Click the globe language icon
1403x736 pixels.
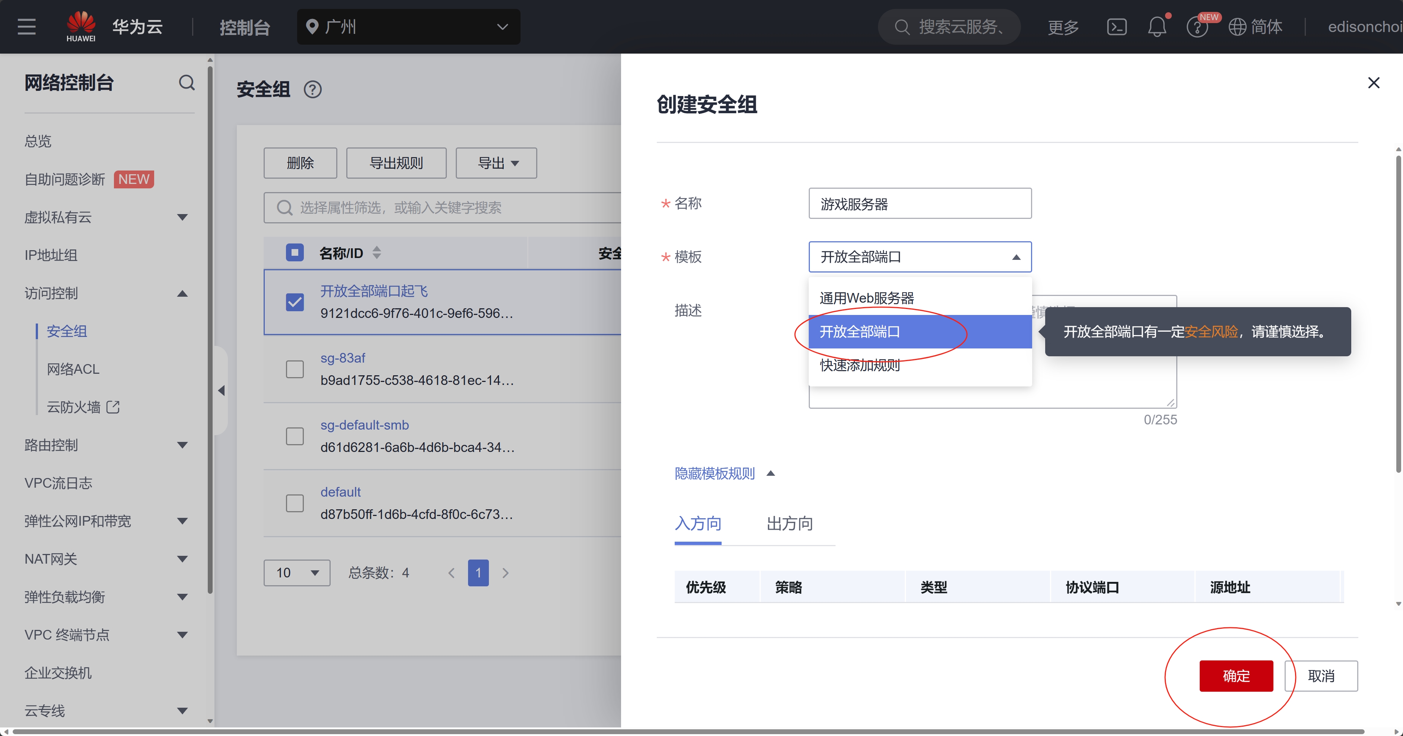coord(1237,27)
